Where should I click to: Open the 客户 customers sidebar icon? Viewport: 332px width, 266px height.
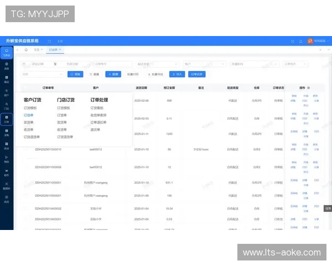pyautogui.click(x=6, y=92)
